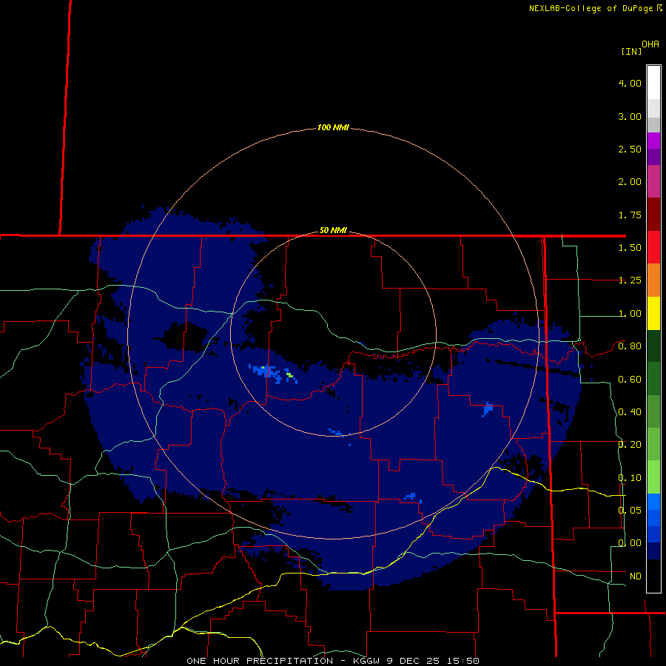Click the 0.00 legend value
666x666 pixels.
click(630, 543)
